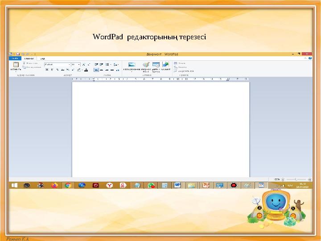321x241 pixels.
Task: Click the Shrink font icon
Action: pos(89,65)
